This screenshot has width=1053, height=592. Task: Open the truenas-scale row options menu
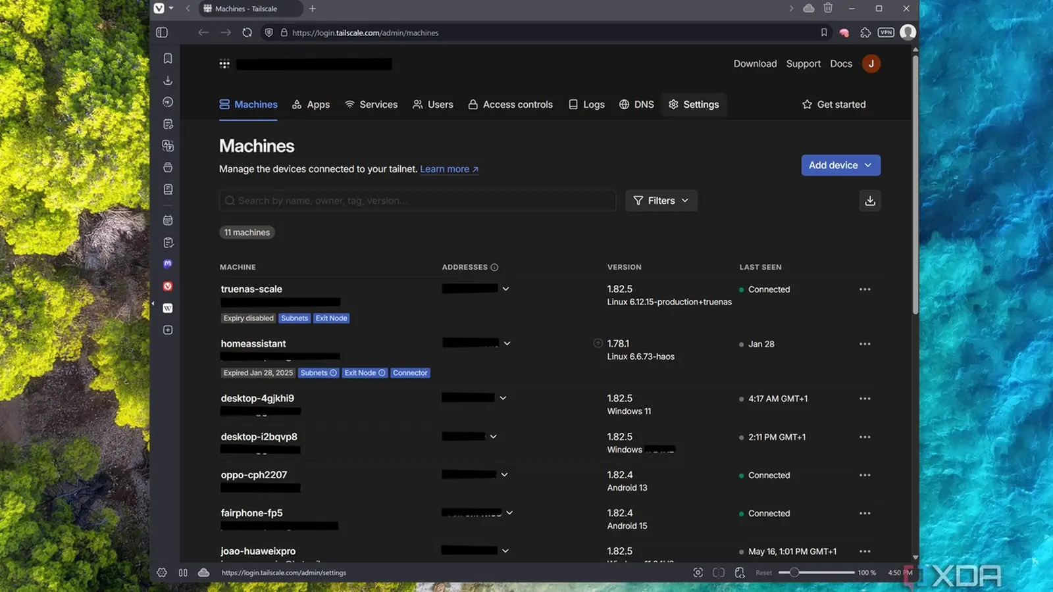865,289
